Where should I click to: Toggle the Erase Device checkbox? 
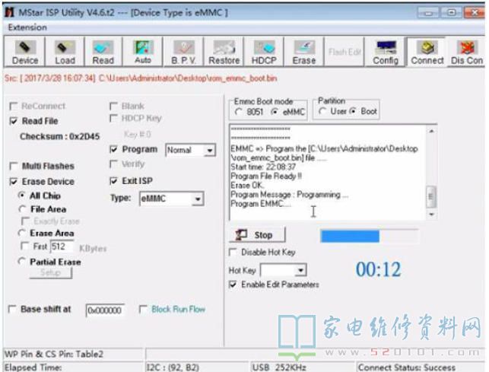tap(14, 182)
